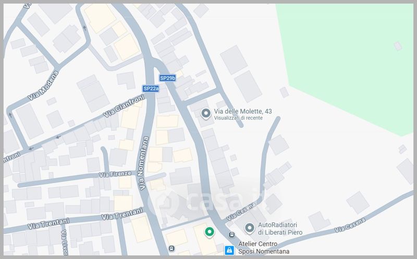Open the blue shopping bag icon for Atelier Centro Sposi
This screenshot has width=417, height=259.
coord(228,251)
